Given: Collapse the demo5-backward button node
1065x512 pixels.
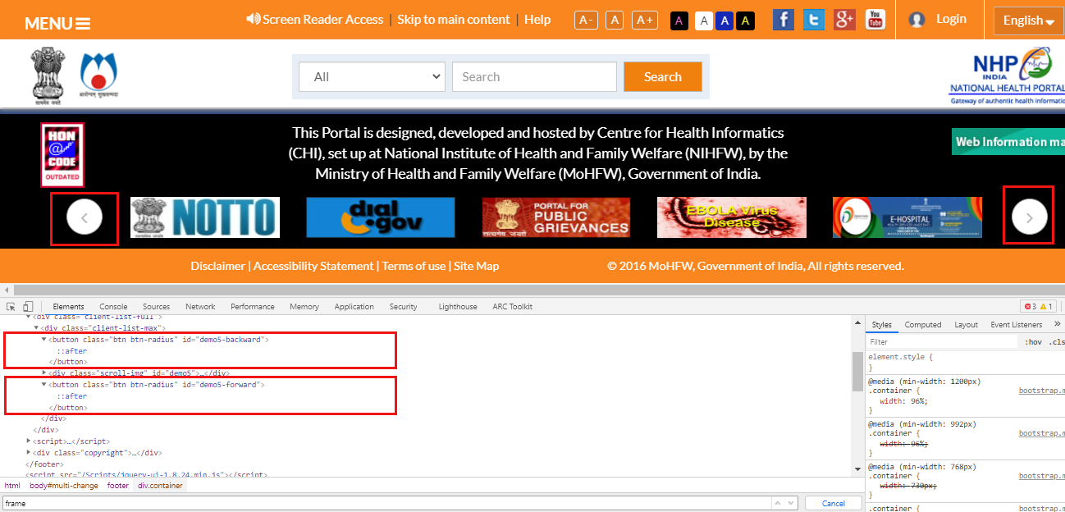Looking at the screenshot, I should (x=44, y=339).
